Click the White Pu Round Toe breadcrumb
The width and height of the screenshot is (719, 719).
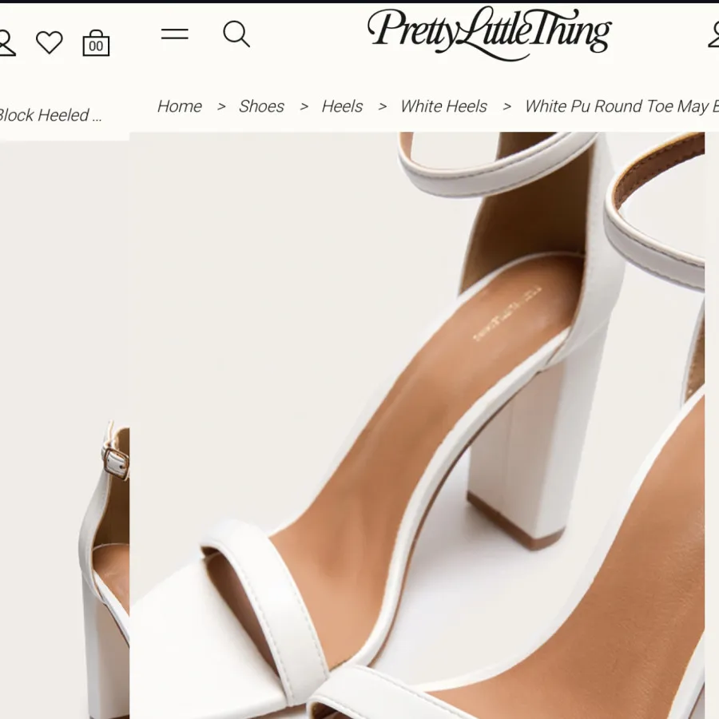point(621,106)
